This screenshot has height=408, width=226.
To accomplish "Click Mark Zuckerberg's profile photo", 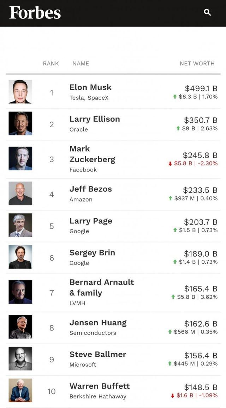I will pyautogui.click(x=20, y=158).
